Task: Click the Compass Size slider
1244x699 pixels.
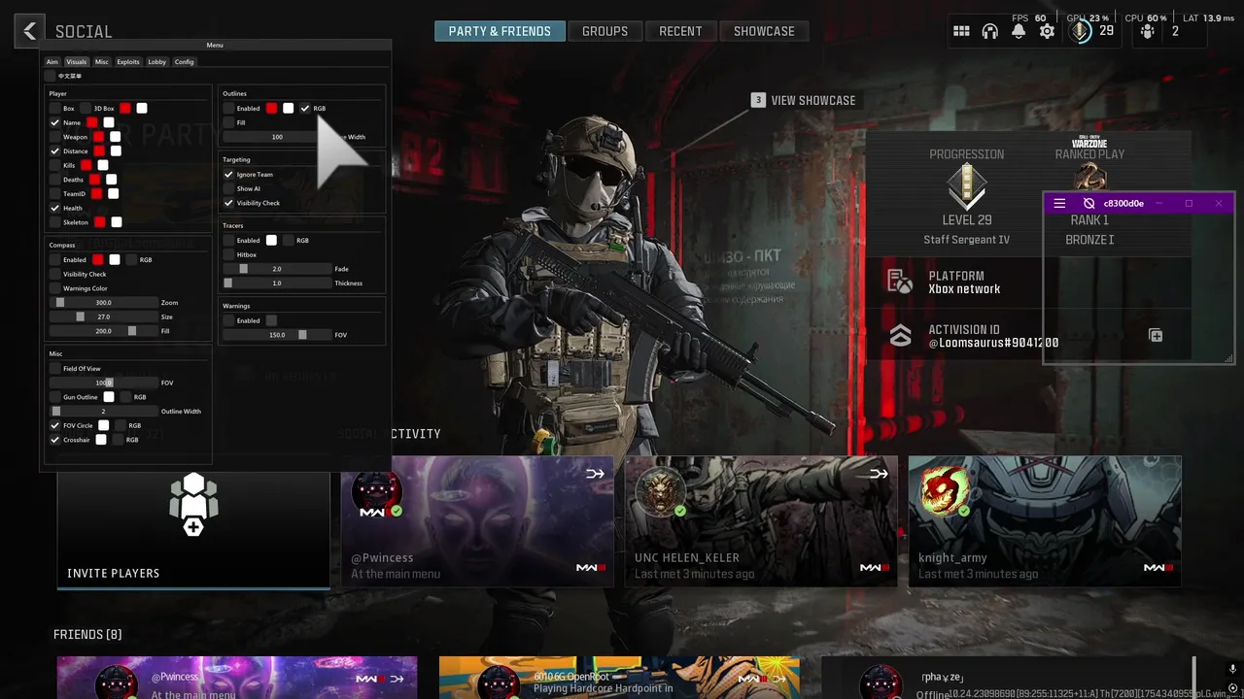Action: coord(103,316)
